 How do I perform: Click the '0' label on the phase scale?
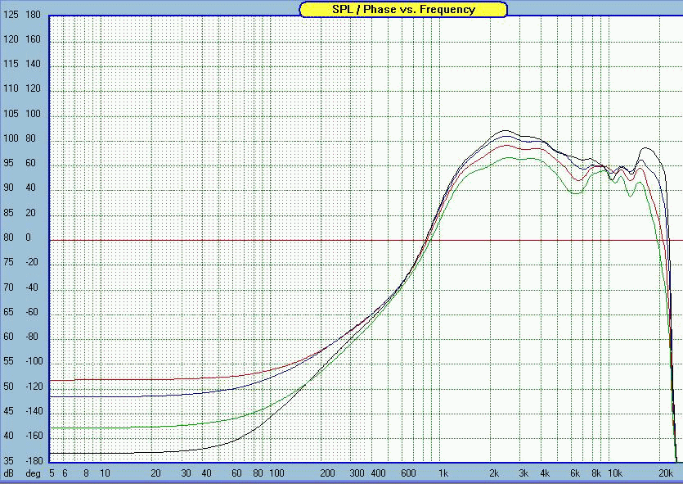[x=29, y=237]
